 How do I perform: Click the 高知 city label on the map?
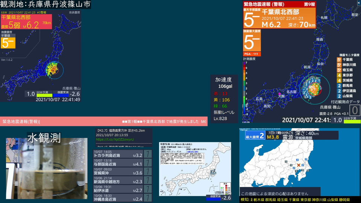tap(267, 106)
